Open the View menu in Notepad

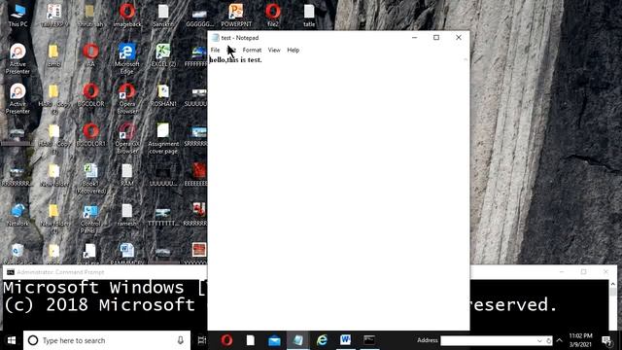click(x=274, y=50)
